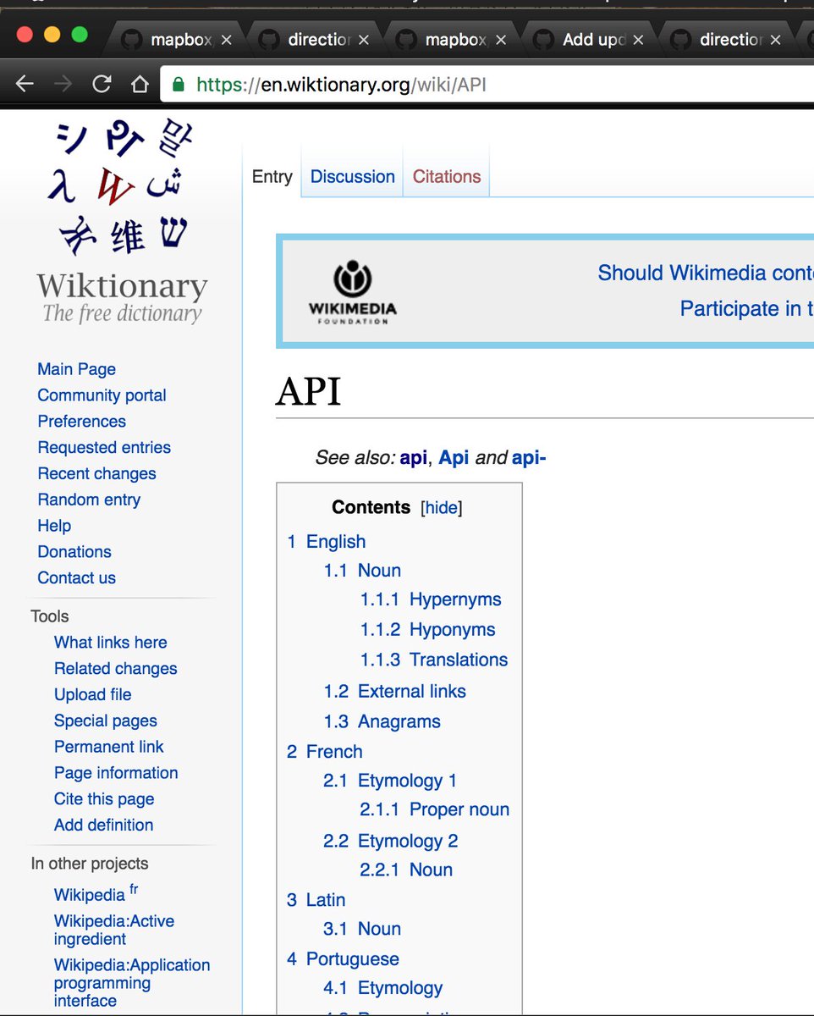Jump to 2.2 Etymology 2
Screen dimensions: 814x1016
[x=391, y=841]
